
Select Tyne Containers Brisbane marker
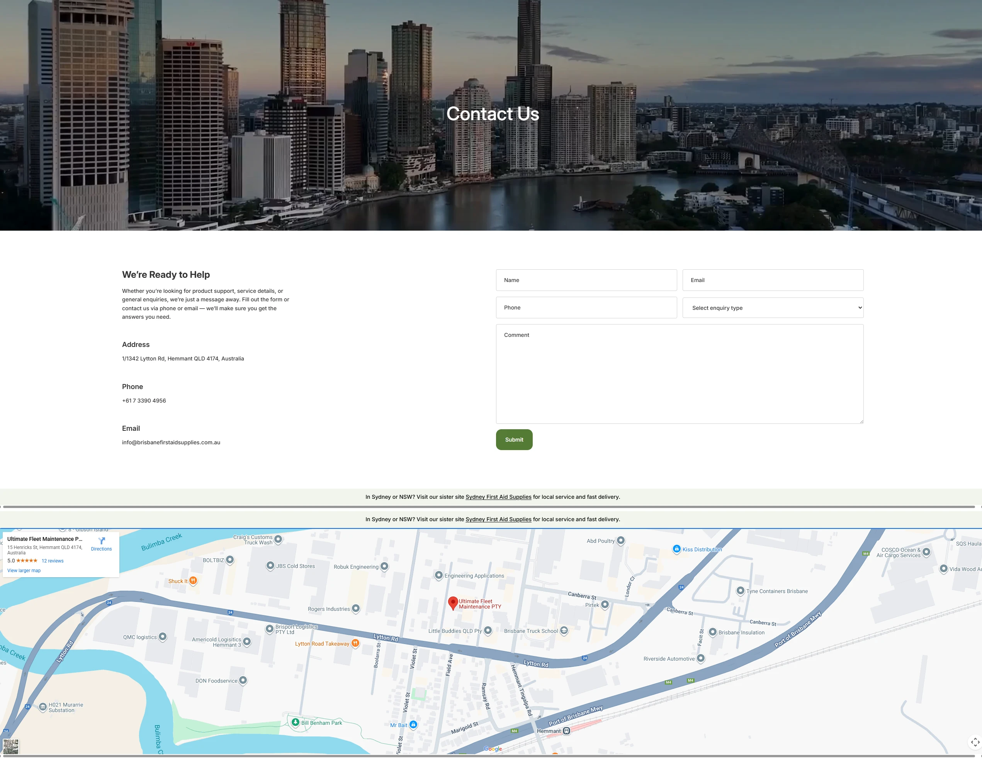[740, 591]
